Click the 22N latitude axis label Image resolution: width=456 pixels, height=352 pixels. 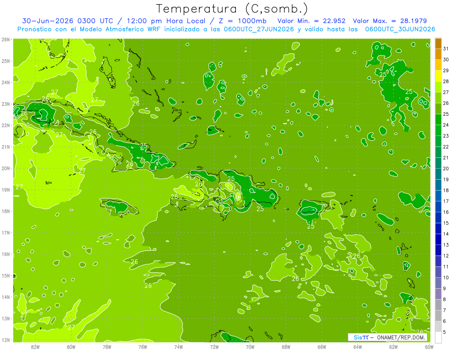click(6, 125)
